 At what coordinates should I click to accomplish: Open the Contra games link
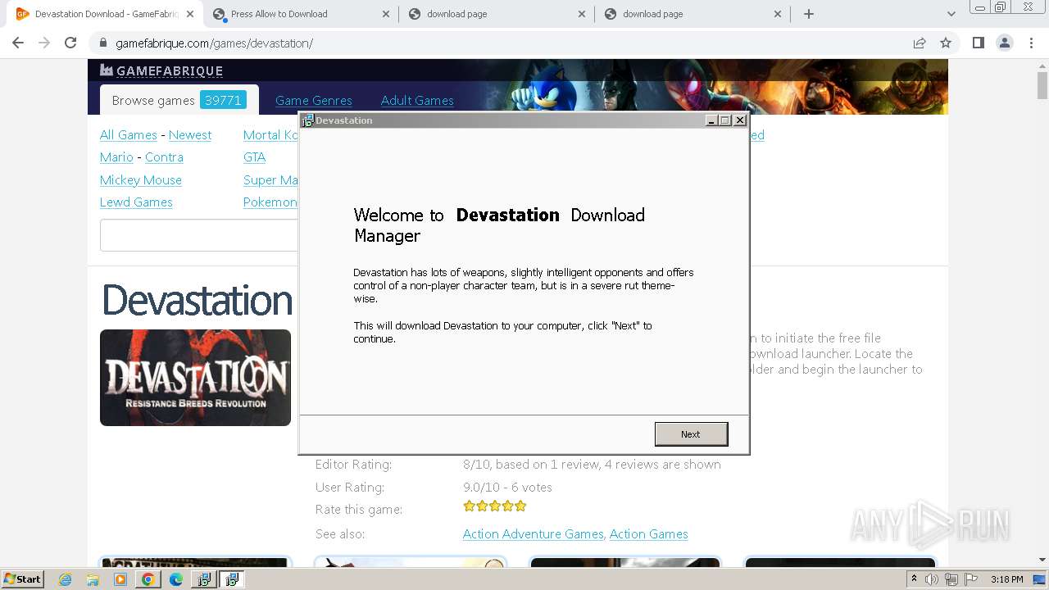click(164, 157)
